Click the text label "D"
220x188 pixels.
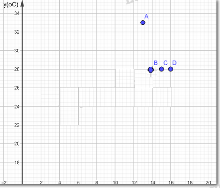click(x=175, y=63)
